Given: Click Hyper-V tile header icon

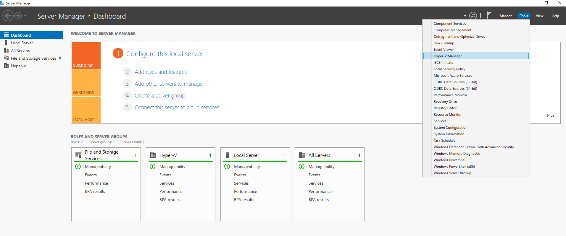Looking at the screenshot, I should tap(153, 155).
